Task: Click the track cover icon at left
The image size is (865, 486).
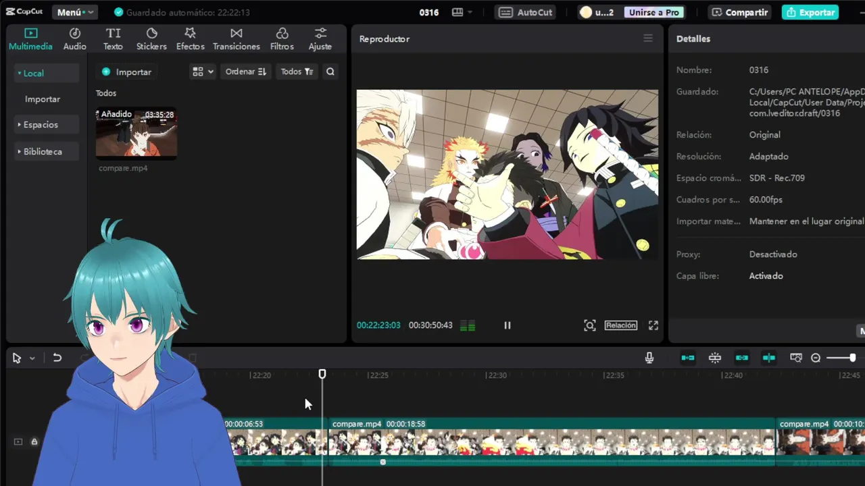Action: click(x=18, y=441)
